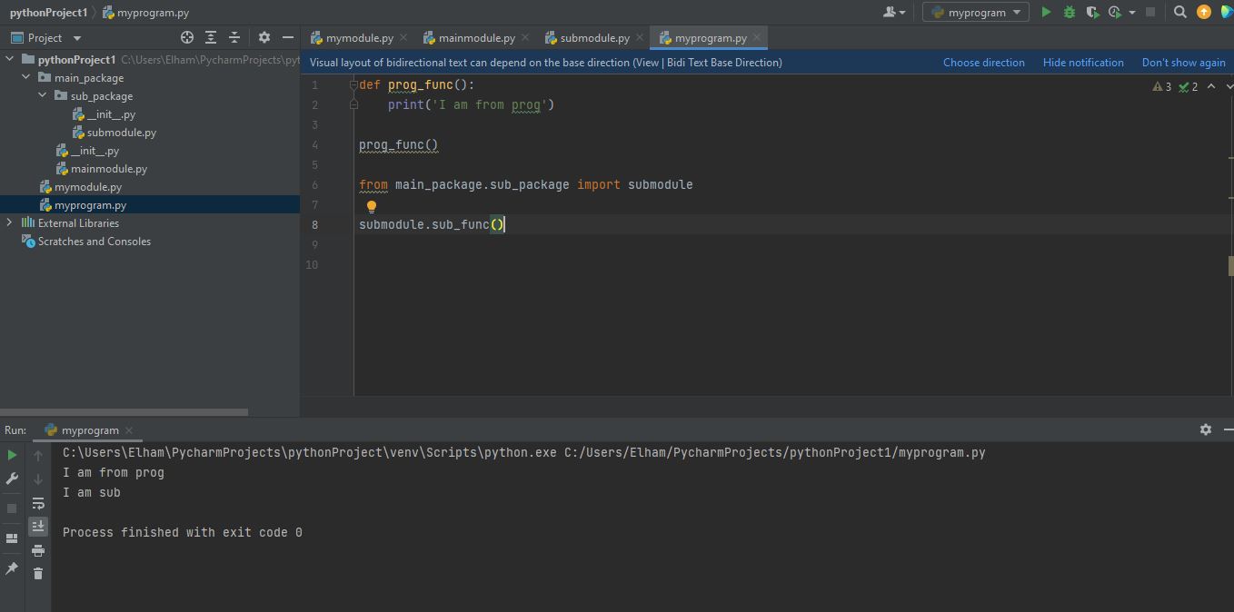Clear the Run console with the trash icon
1234x612 pixels.
38,573
